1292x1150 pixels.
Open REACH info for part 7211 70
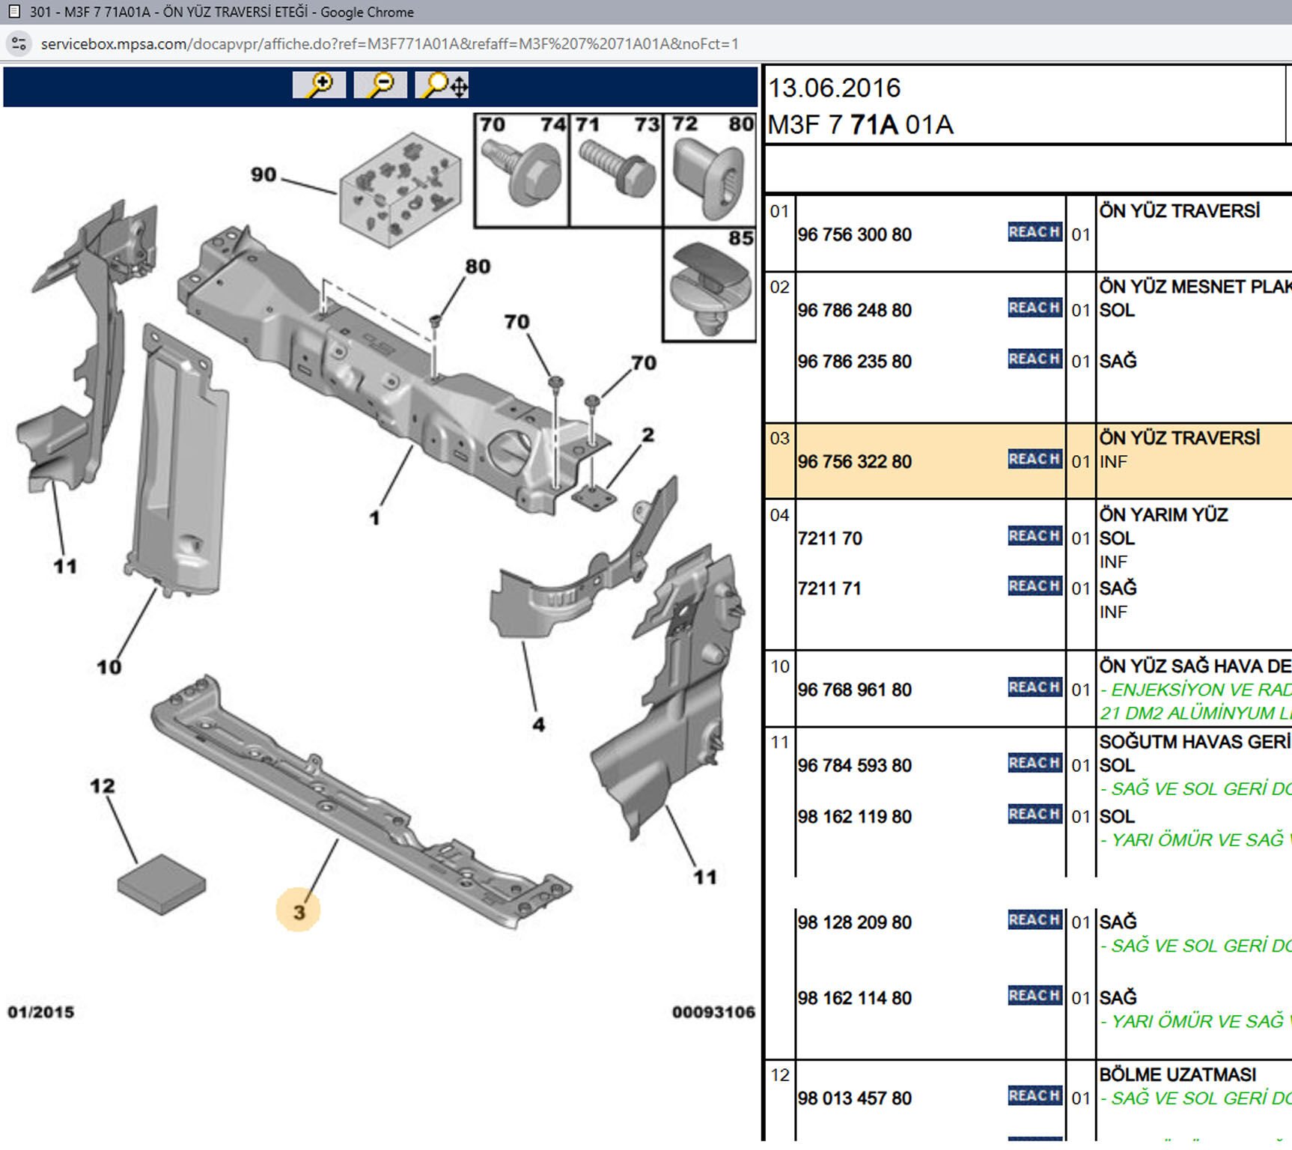[1034, 536]
